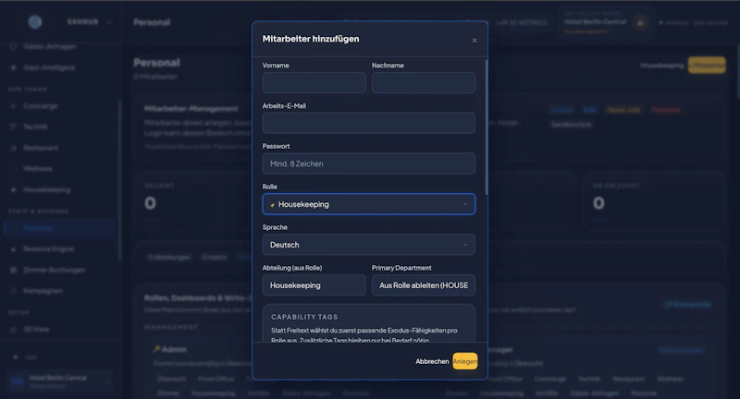Click the Restaurant sidebar icon
The height and width of the screenshot is (399, 740).
[13, 148]
